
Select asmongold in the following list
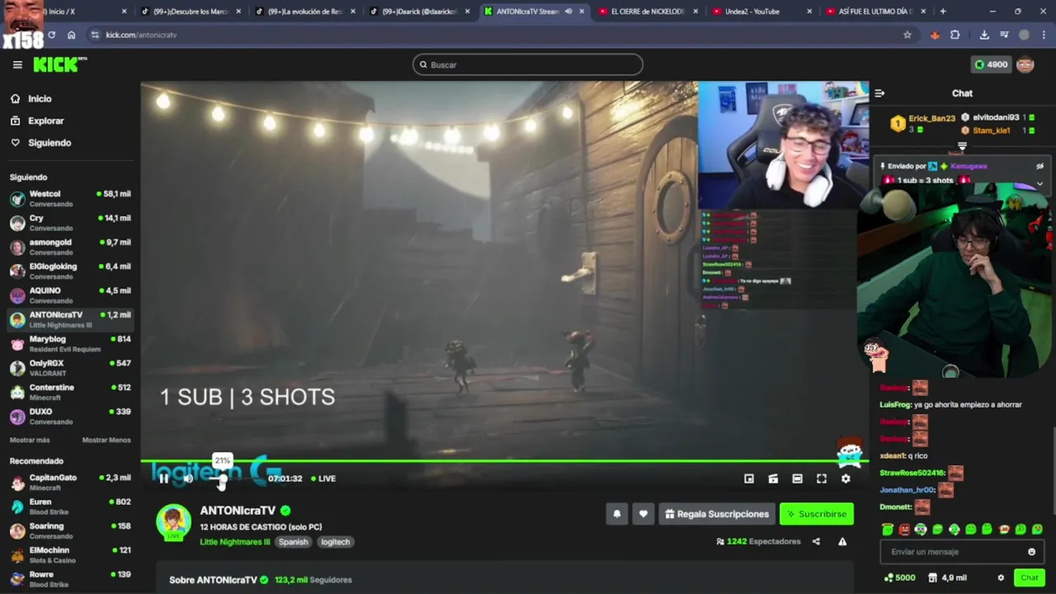coord(70,247)
